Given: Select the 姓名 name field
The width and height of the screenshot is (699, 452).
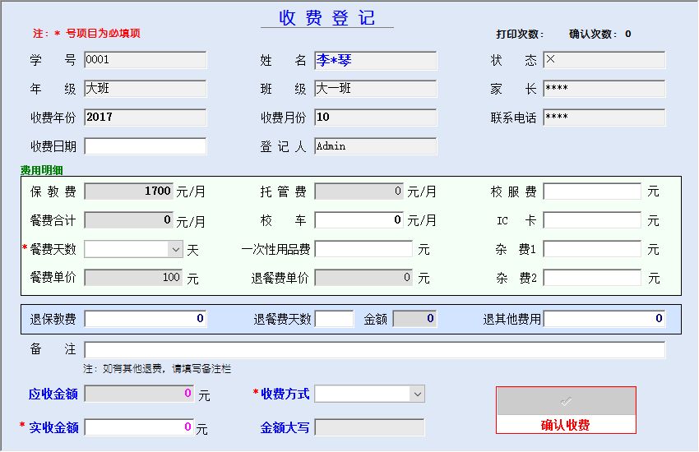Looking at the screenshot, I should coord(375,61).
